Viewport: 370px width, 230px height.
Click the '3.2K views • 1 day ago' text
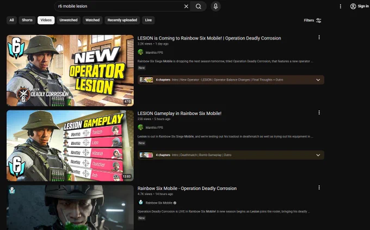point(153,44)
